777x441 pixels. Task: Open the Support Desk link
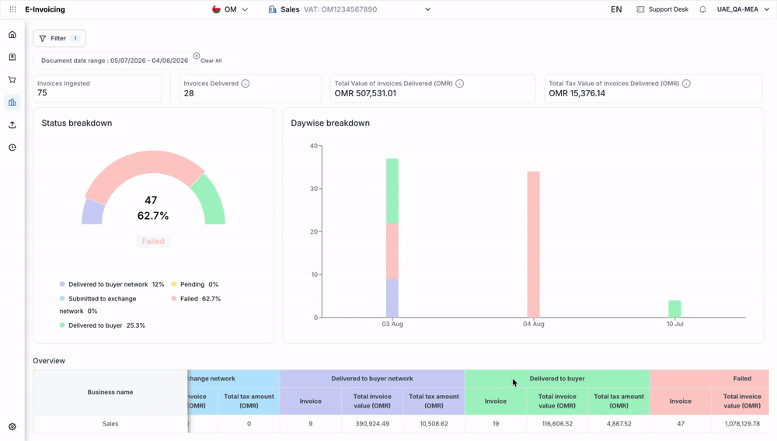point(663,9)
